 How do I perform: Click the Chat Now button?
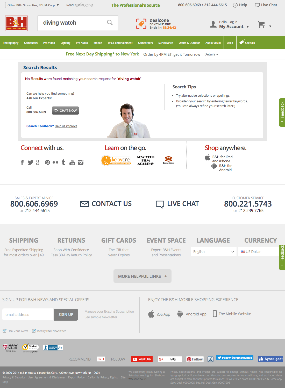[65, 110]
